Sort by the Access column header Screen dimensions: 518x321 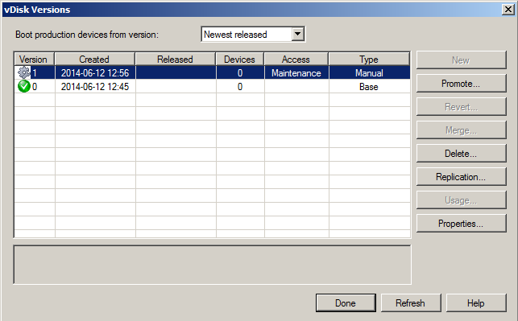(x=296, y=60)
